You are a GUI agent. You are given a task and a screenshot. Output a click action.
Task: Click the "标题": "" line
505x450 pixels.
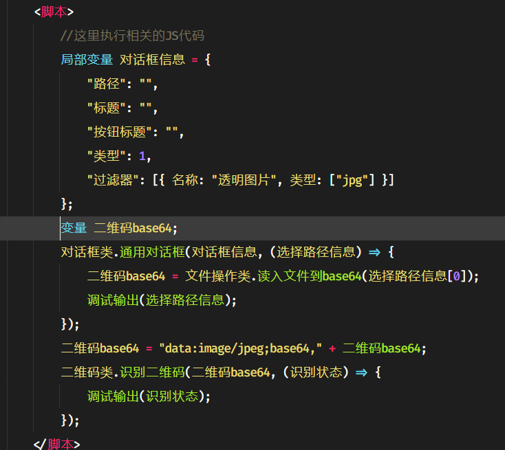click(x=122, y=108)
